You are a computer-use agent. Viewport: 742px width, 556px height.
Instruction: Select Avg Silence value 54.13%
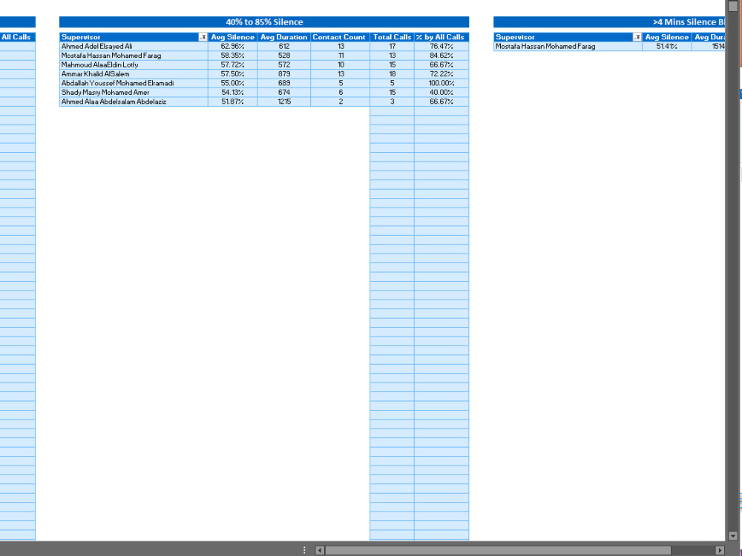[232, 92]
